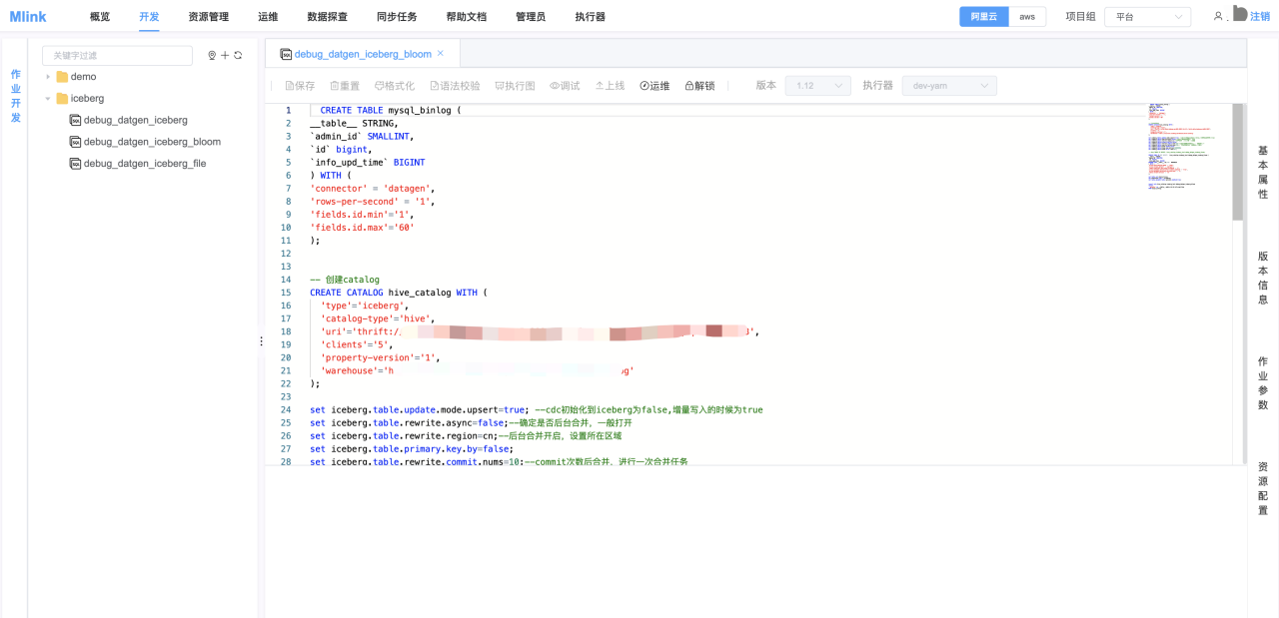Open the 开发 menu

click(149, 17)
